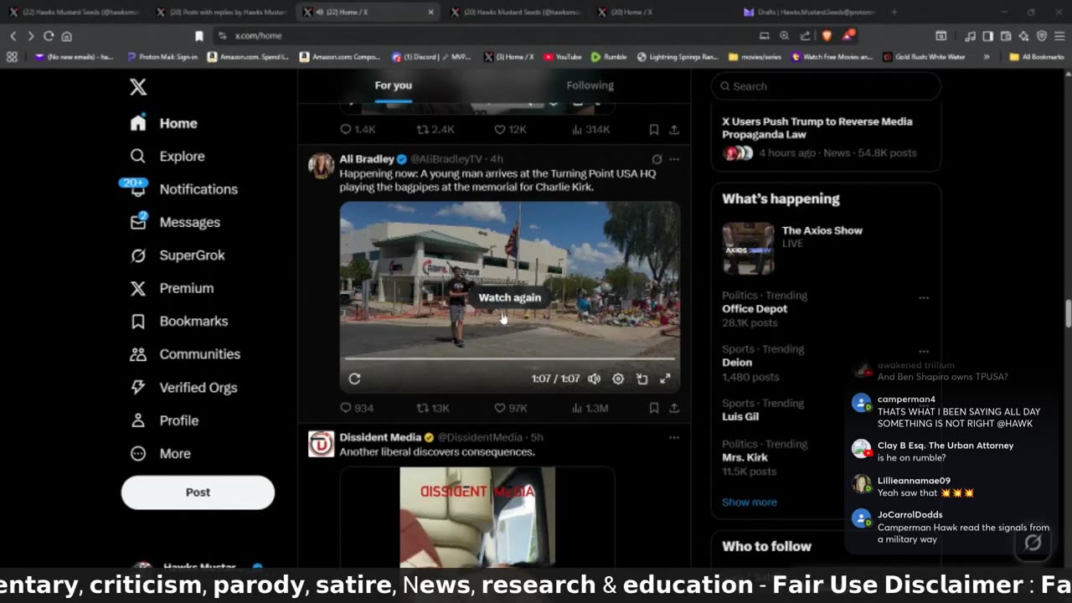Toggle picture-in-picture for the video
This screenshot has width=1072, height=603.
(642, 379)
